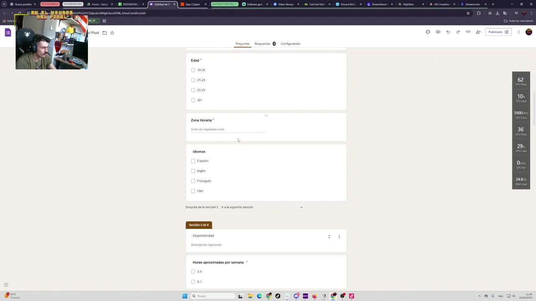The image size is (536, 301).
Task: Open the Windows Start menu
Action: click(x=185, y=296)
